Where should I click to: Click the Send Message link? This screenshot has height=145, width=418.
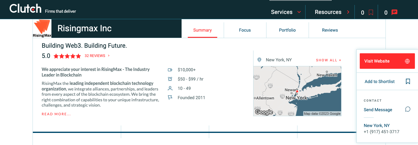(378, 110)
